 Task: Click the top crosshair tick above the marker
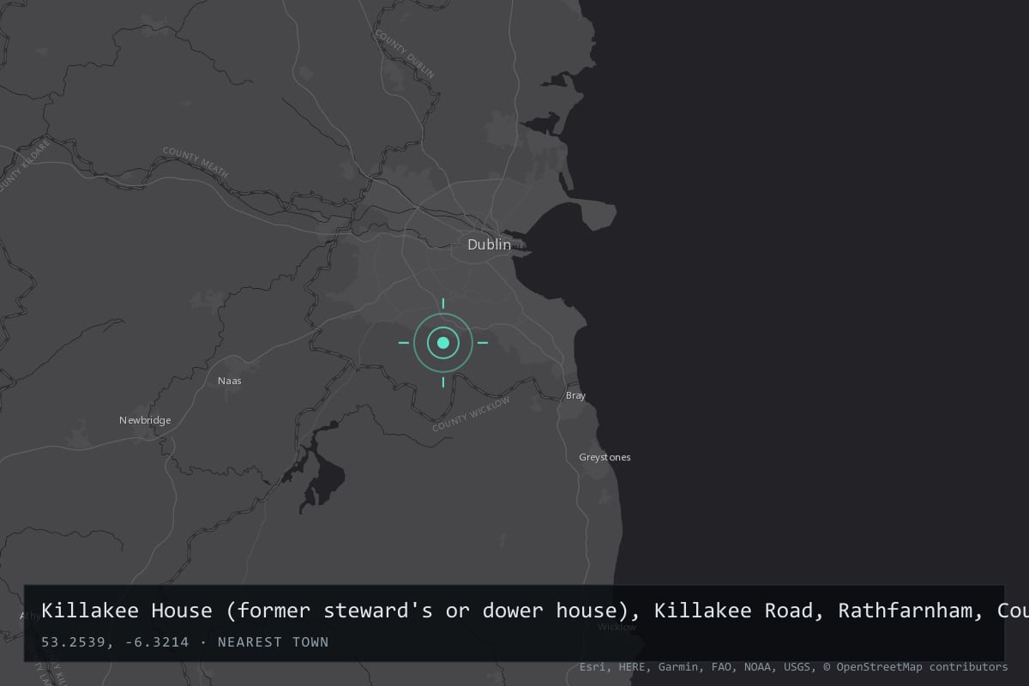tap(443, 304)
